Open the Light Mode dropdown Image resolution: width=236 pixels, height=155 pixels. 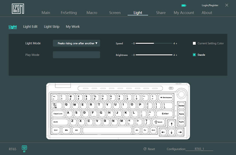77,43
